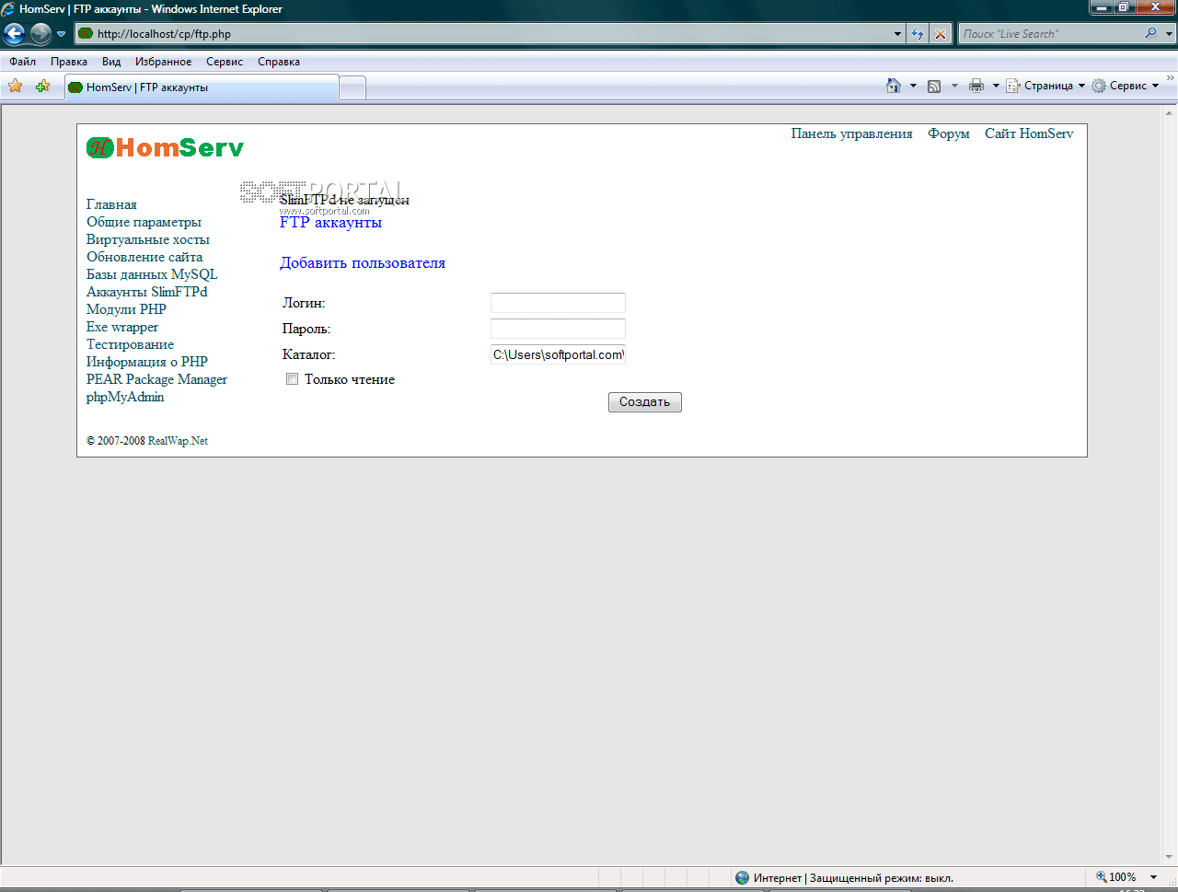Open the Панель управления link

tap(852, 133)
